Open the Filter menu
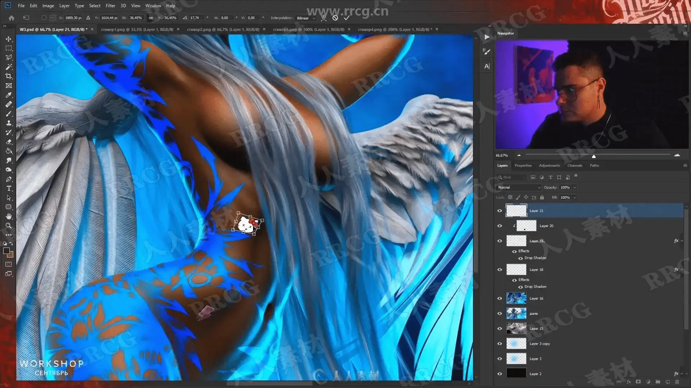Image resolution: width=691 pixels, height=388 pixels. coord(110,5)
